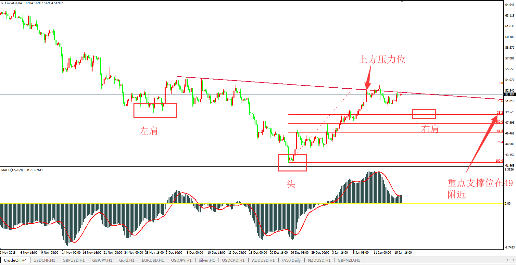Open the CrudeOil,H4 chart dropdown triangle
This screenshot has height=265, width=516.
(2, 3)
